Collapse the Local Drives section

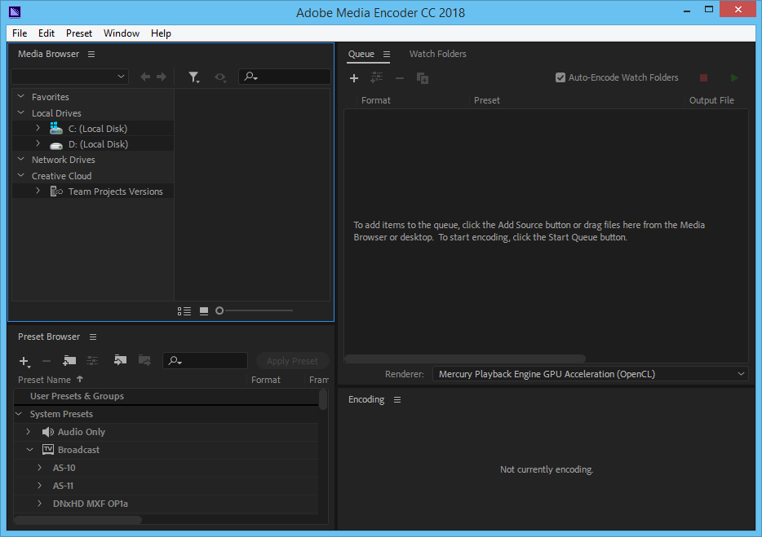point(21,112)
